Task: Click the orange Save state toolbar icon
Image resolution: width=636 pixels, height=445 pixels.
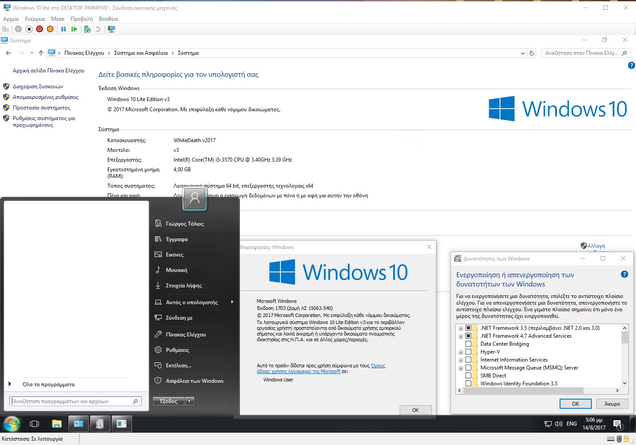Action: (50, 29)
